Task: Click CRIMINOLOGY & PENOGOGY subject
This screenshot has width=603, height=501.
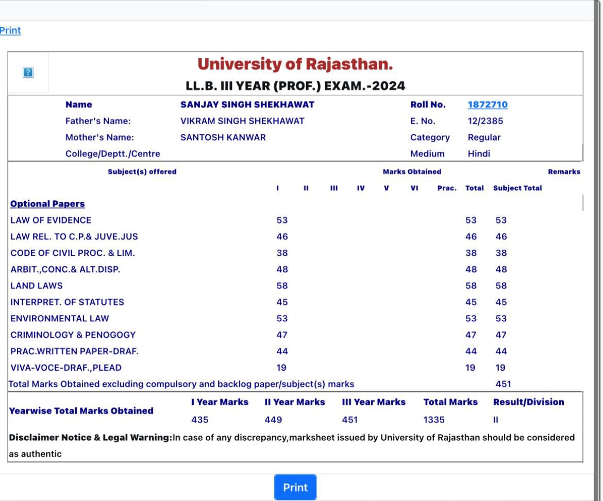Action: click(73, 335)
